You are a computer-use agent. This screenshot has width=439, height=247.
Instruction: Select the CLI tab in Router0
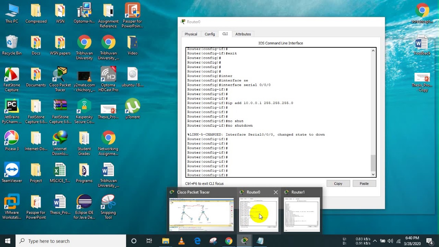[x=225, y=34]
